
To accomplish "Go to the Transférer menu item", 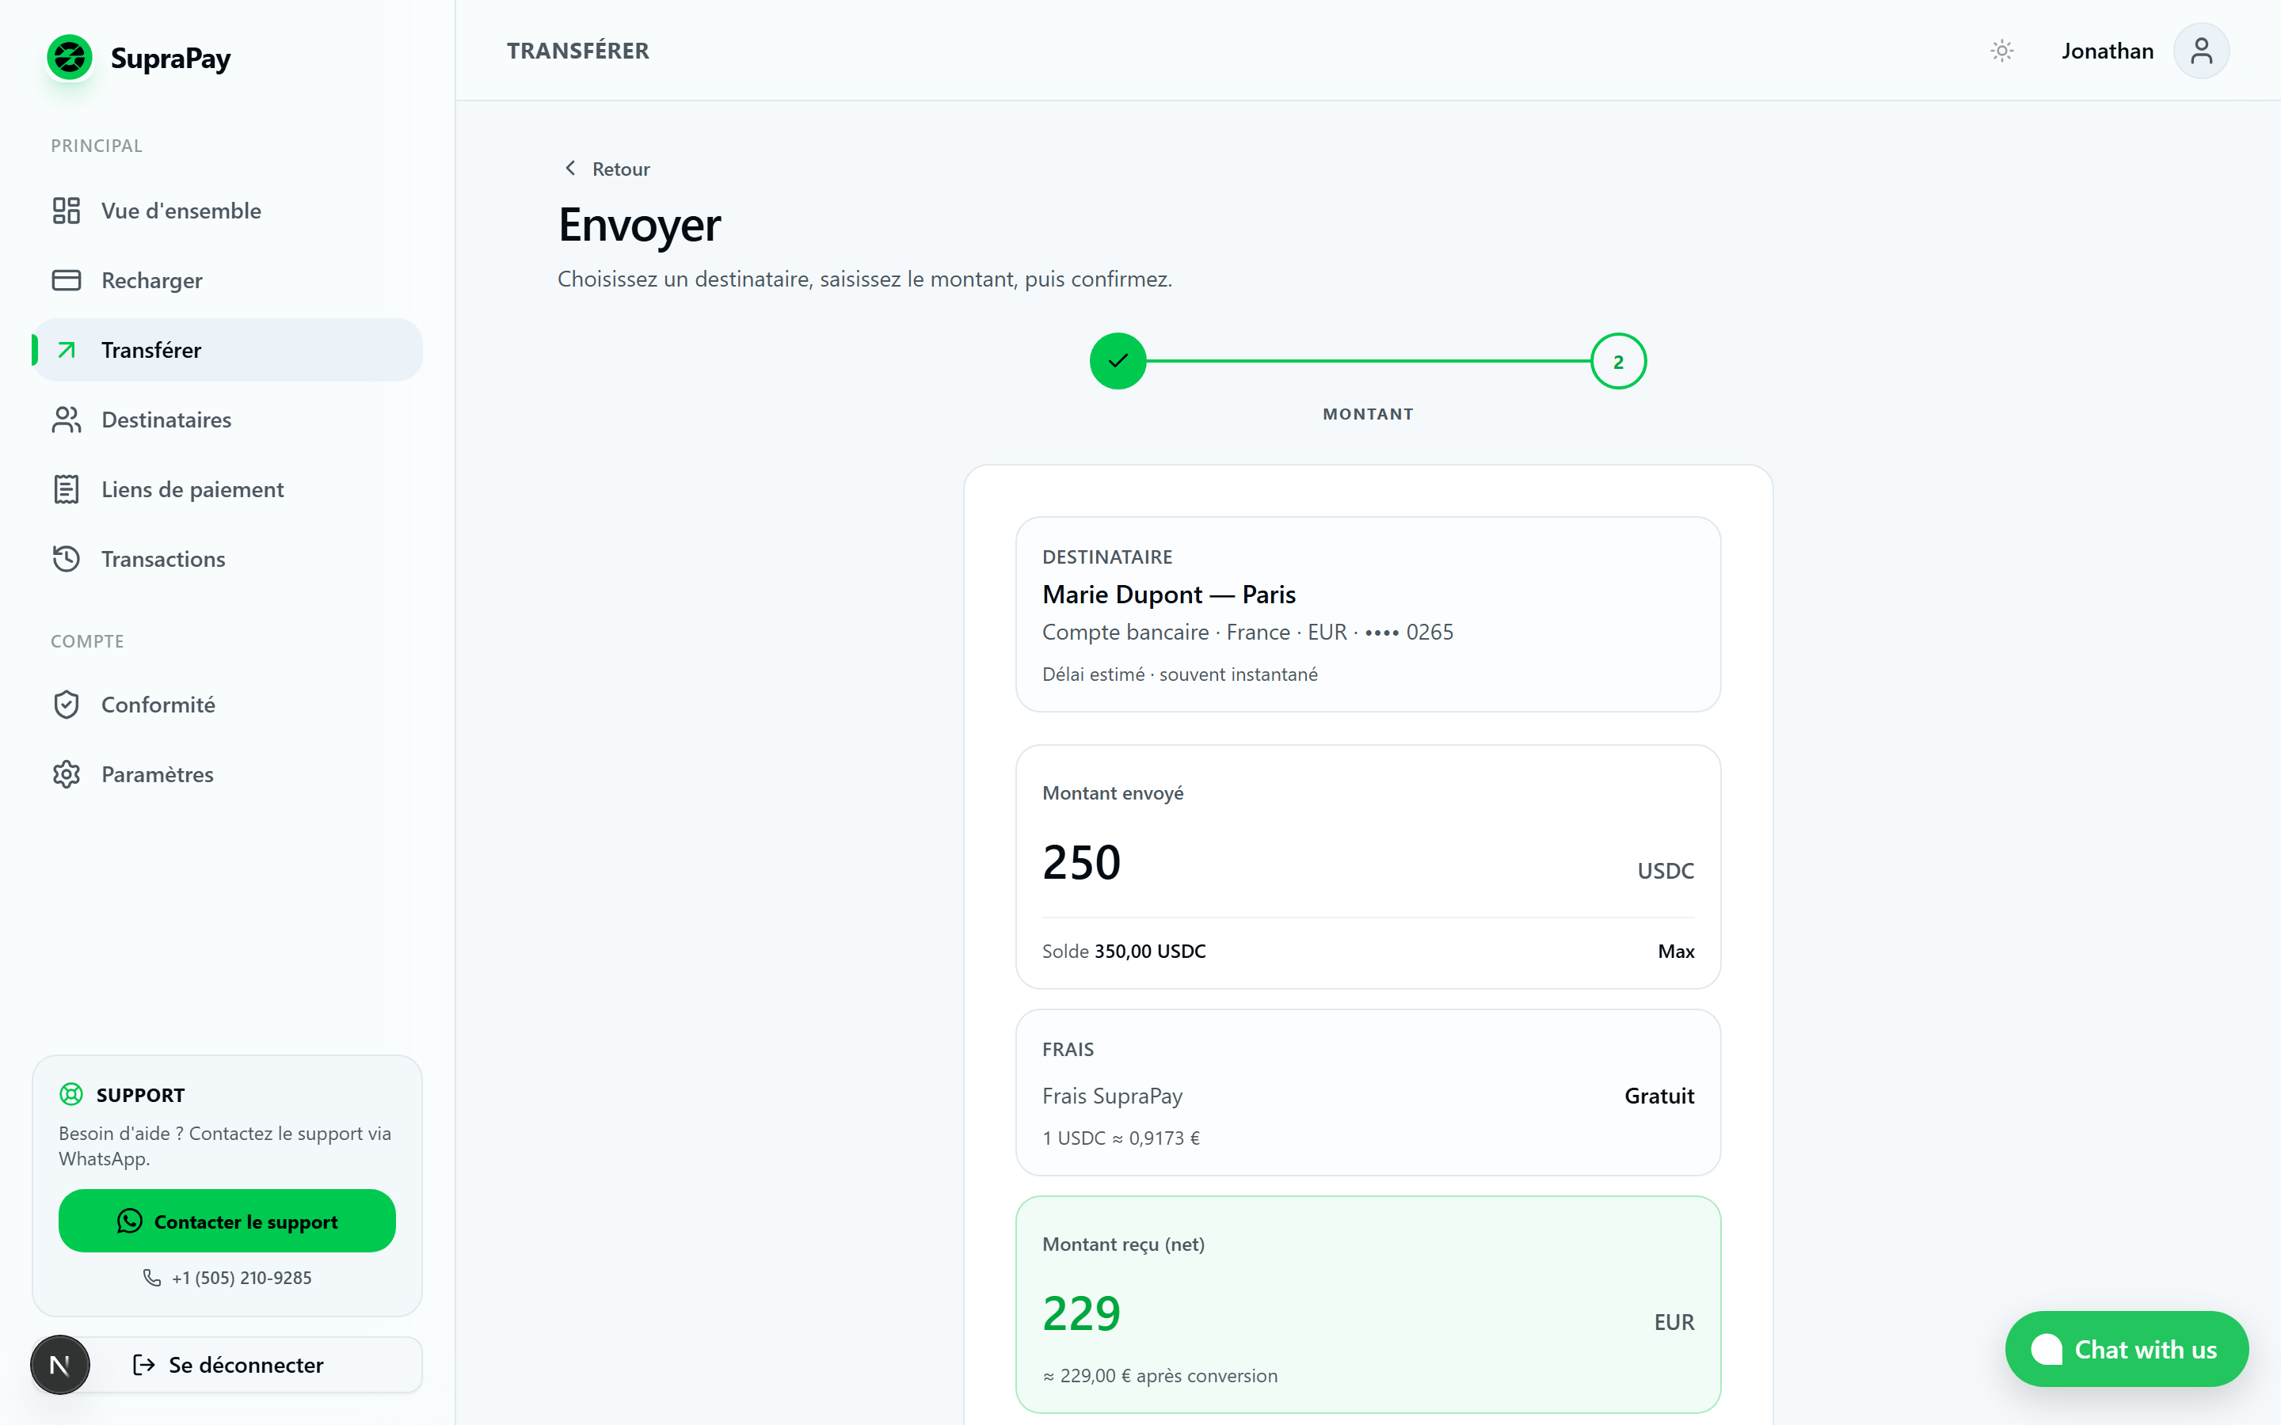I will [227, 350].
